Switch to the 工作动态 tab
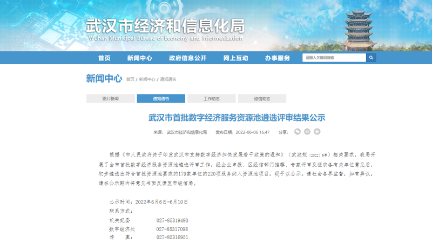Image resolution: width=432 pixels, height=250 pixels. pyautogui.click(x=212, y=99)
